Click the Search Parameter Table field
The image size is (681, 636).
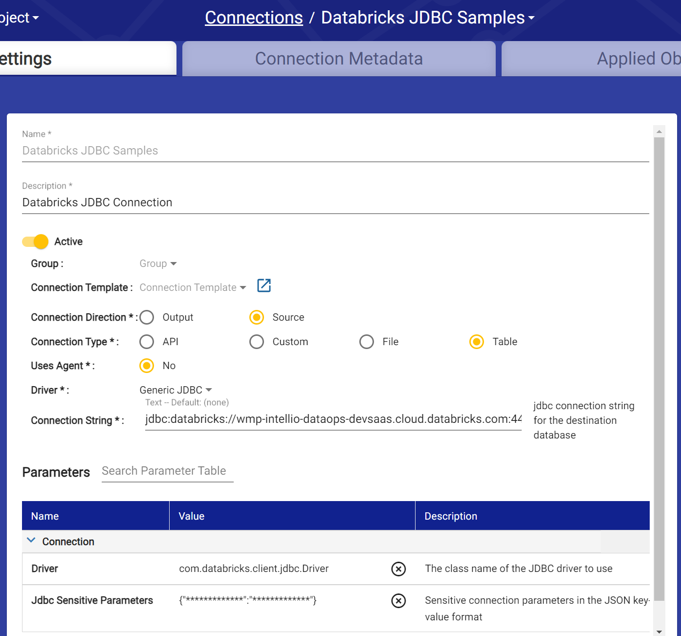point(167,471)
